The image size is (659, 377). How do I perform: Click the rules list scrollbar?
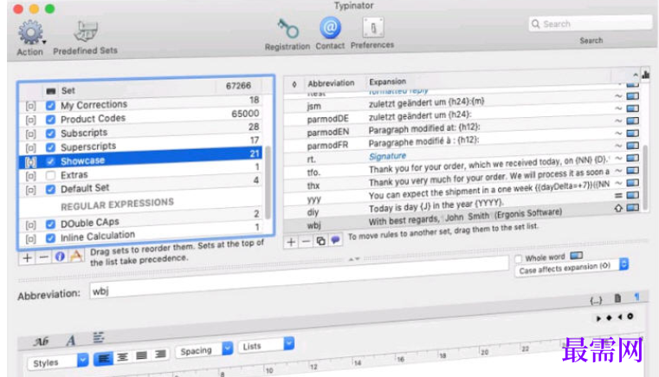pyautogui.click(x=646, y=176)
